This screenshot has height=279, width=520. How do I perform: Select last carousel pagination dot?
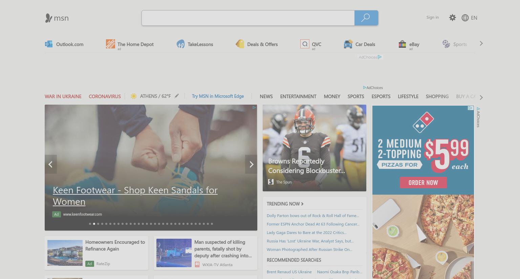tap(212, 224)
